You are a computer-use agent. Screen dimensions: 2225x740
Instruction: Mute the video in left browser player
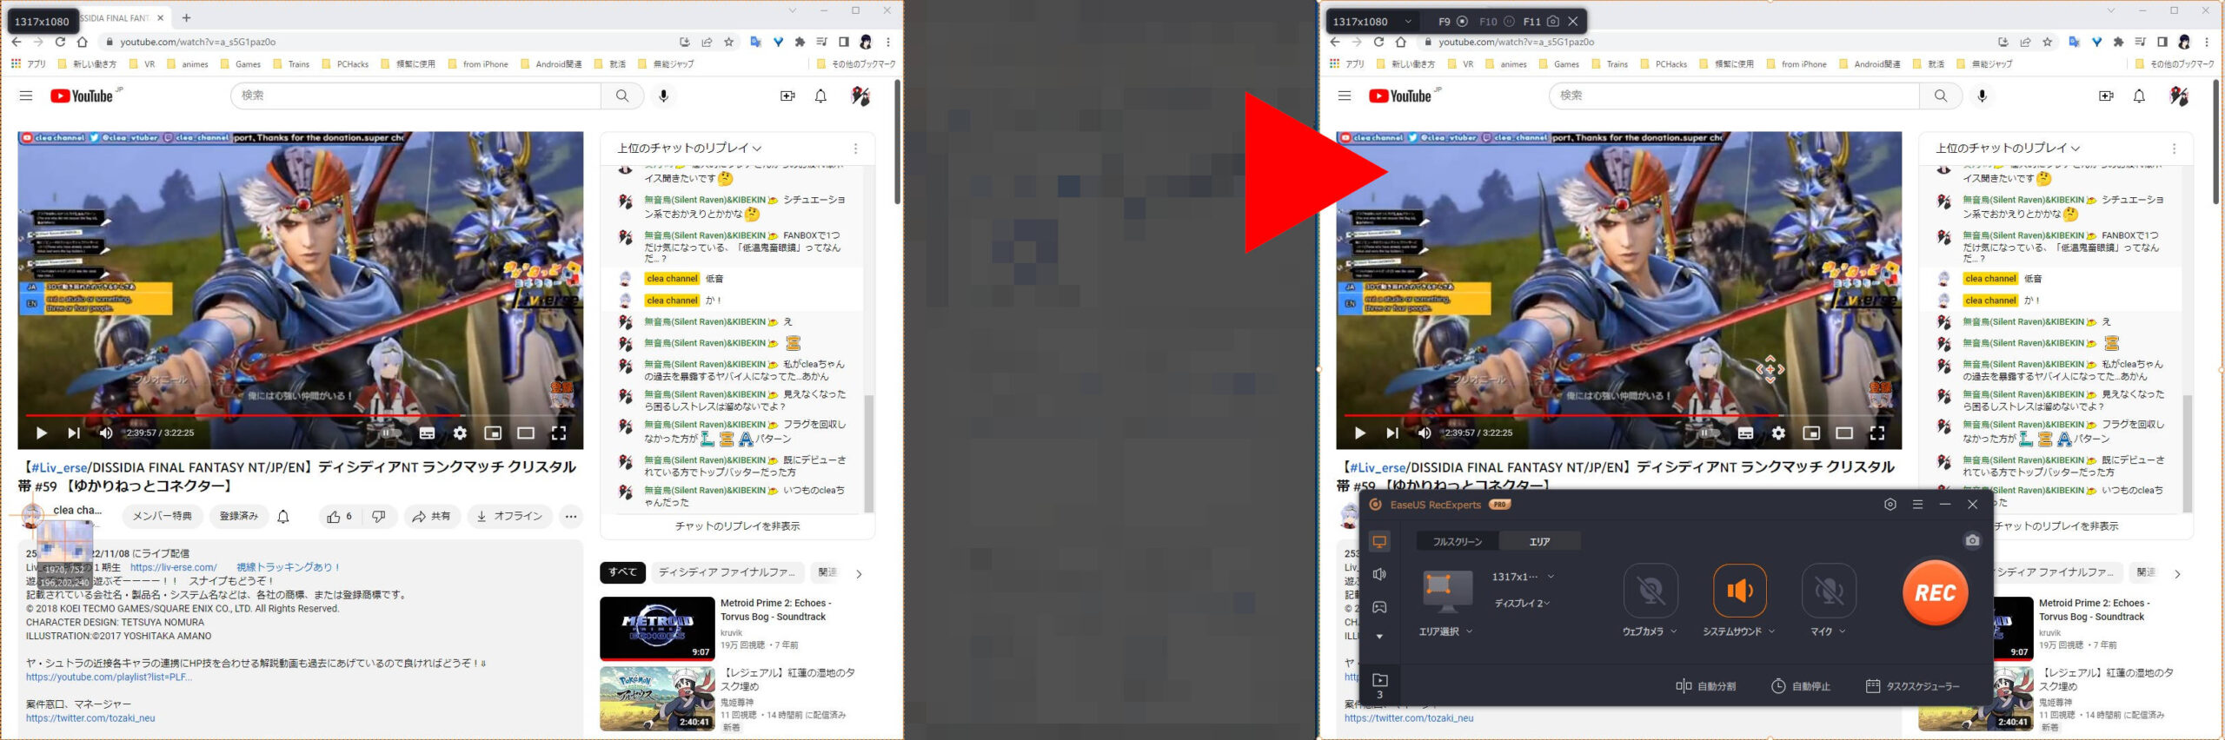click(x=105, y=433)
